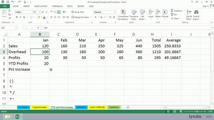The image size is (214, 120).
Task: Select the Absolute sheet tab
Action: (81, 107)
